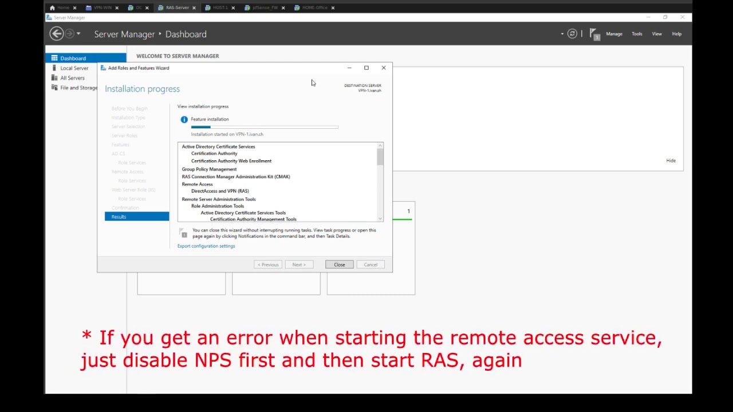
Task: Close the Home tab
Action: click(74, 7)
